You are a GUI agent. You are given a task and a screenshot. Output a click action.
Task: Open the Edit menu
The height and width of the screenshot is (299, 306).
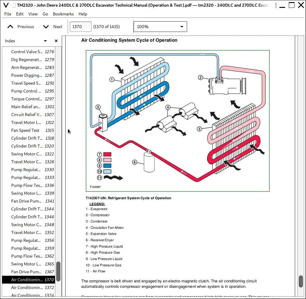click(20, 14)
